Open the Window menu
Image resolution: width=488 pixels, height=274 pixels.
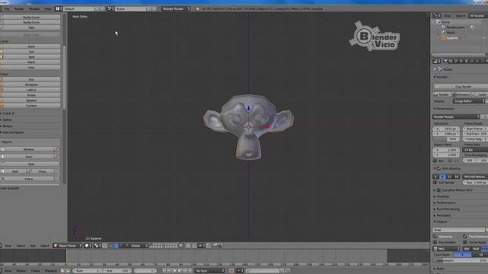(34, 9)
